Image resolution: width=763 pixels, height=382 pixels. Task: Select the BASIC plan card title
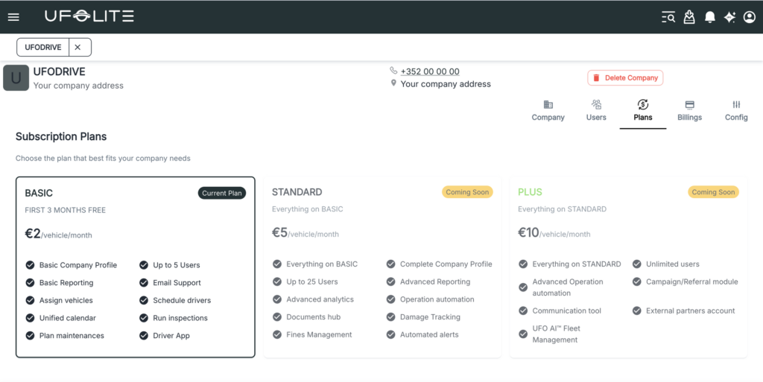point(39,193)
